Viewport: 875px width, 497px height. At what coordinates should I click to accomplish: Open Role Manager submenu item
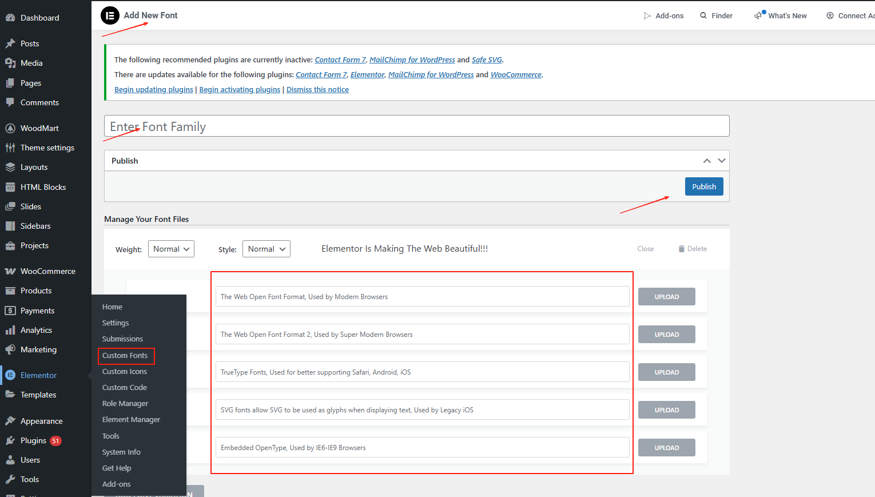click(x=125, y=403)
